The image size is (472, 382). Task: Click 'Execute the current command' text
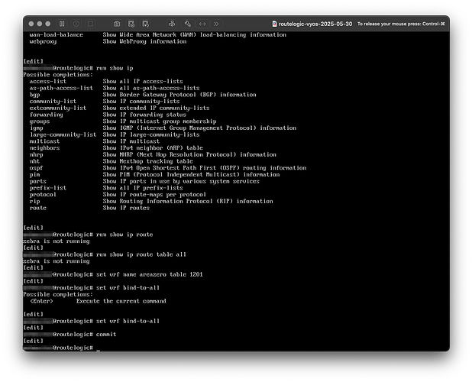[121, 301]
